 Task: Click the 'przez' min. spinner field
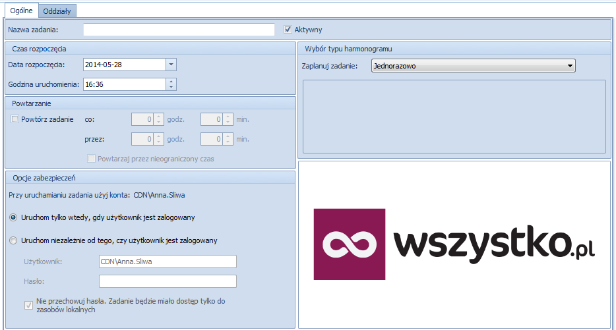pyautogui.click(x=212, y=139)
